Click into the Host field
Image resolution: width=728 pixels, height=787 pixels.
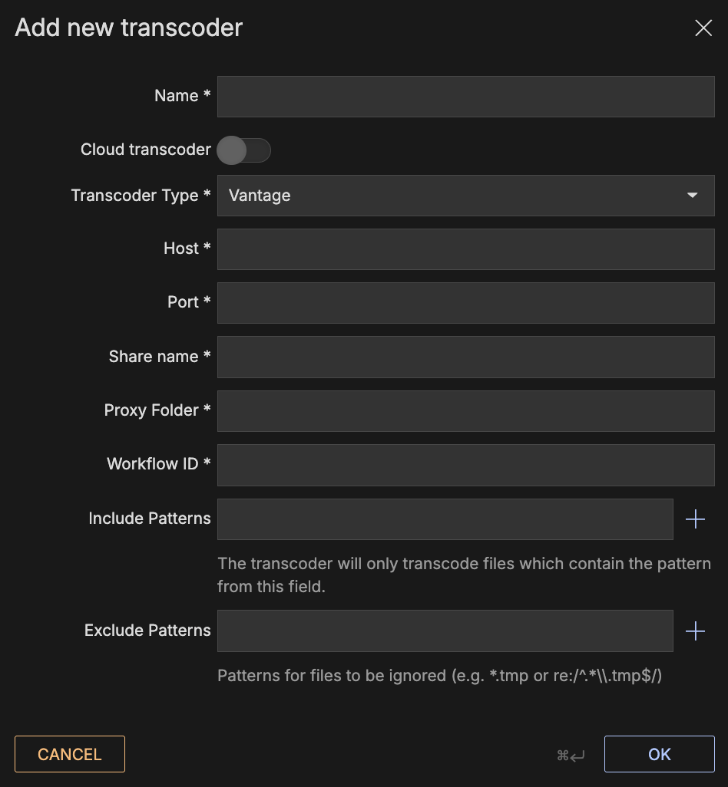pos(465,249)
